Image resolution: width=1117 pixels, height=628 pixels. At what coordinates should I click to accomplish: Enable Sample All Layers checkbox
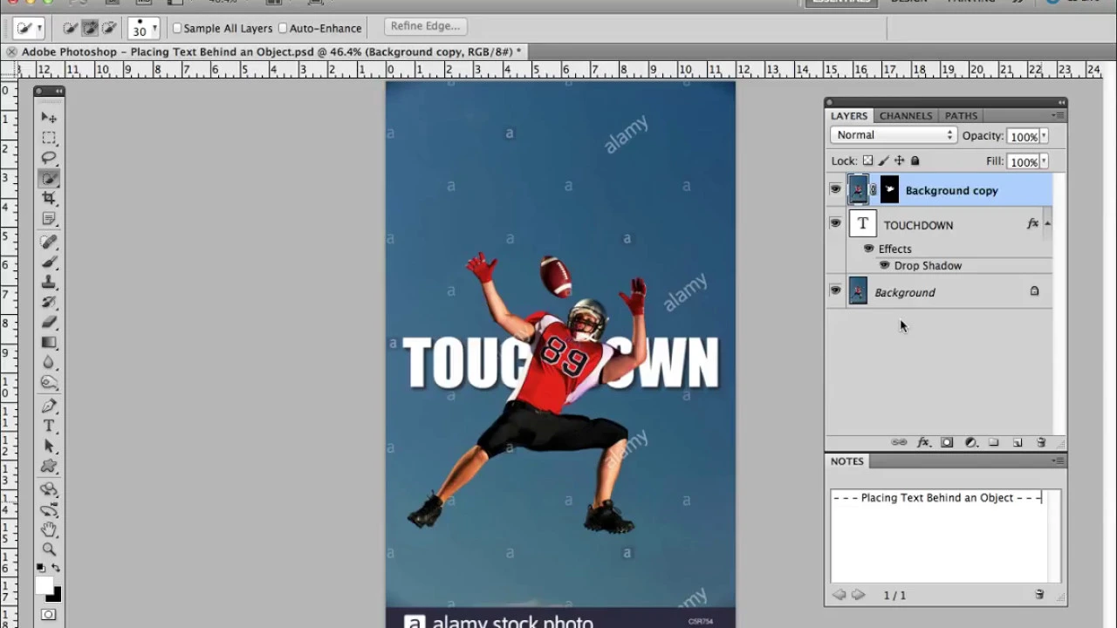click(177, 28)
